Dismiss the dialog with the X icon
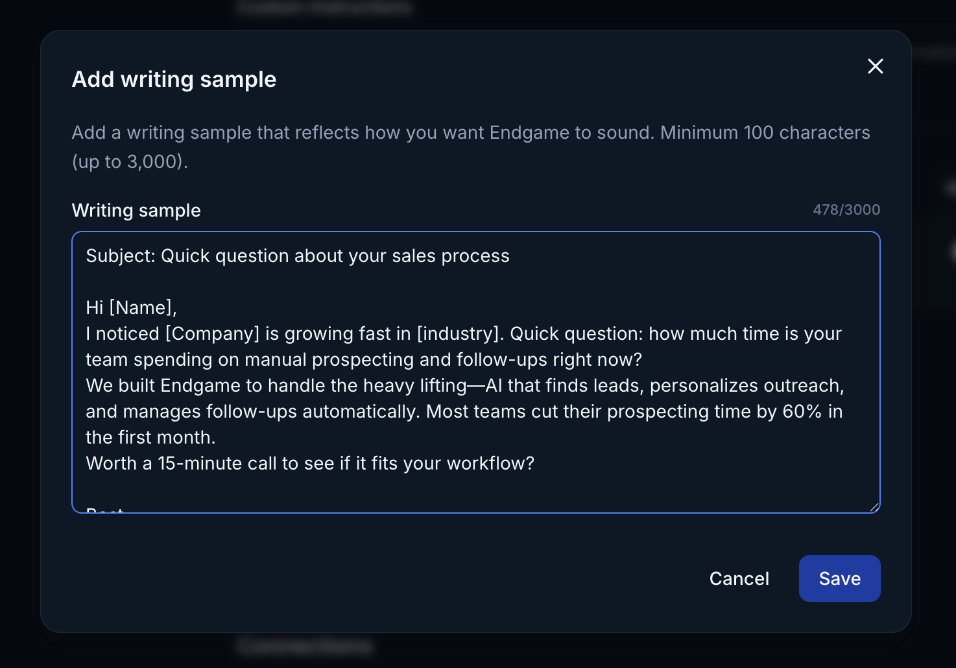This screenshot has height=668, width=956. [875, 66]
